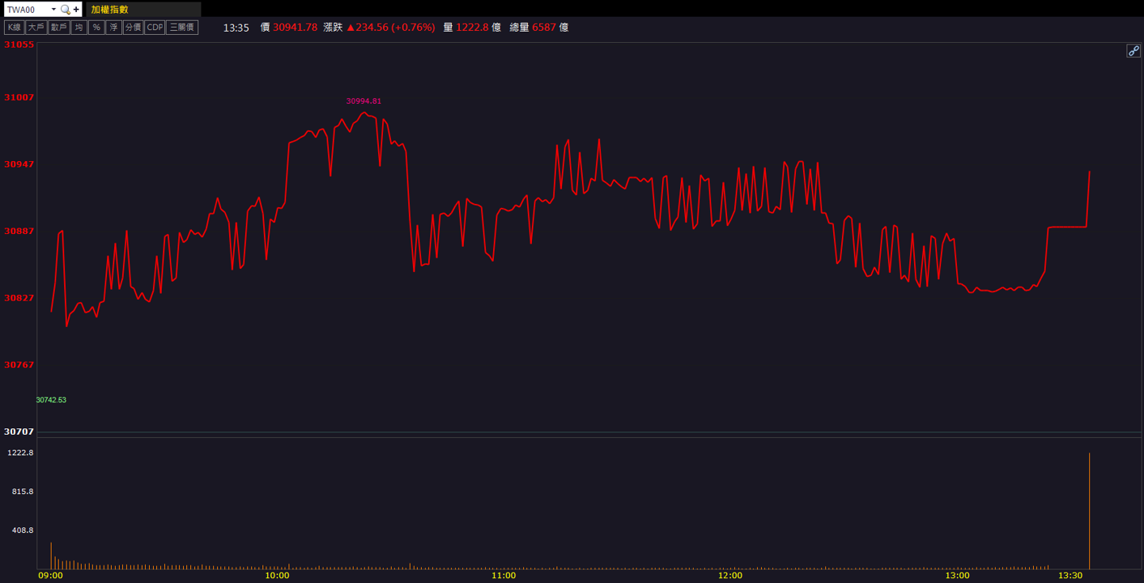Toggle the 浮 button
This screenshot has height=583, width=1144.
(114, 28)
